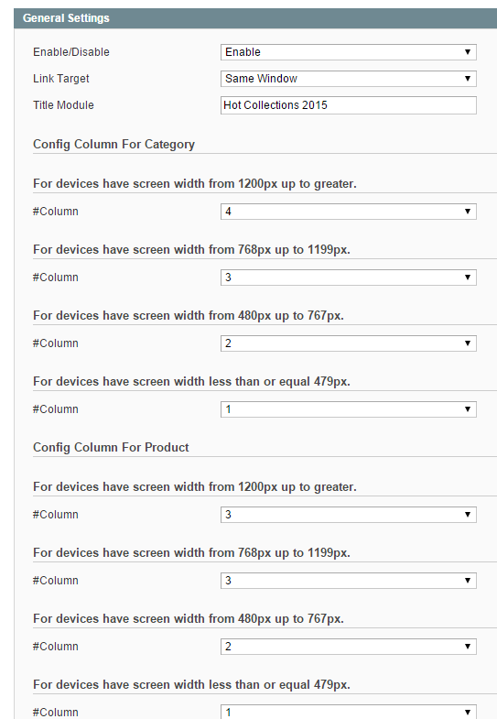
Task: Open the Enable/Disable dropdown
Action: (x=348, y=52)
